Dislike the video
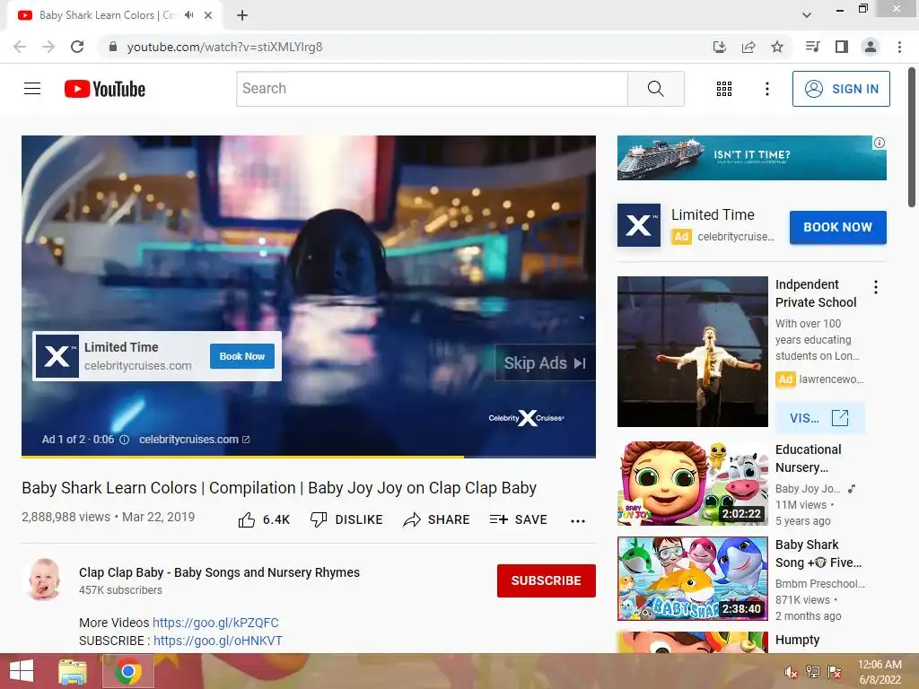Screen dimensions: 919x689 [x=346, y=519]
